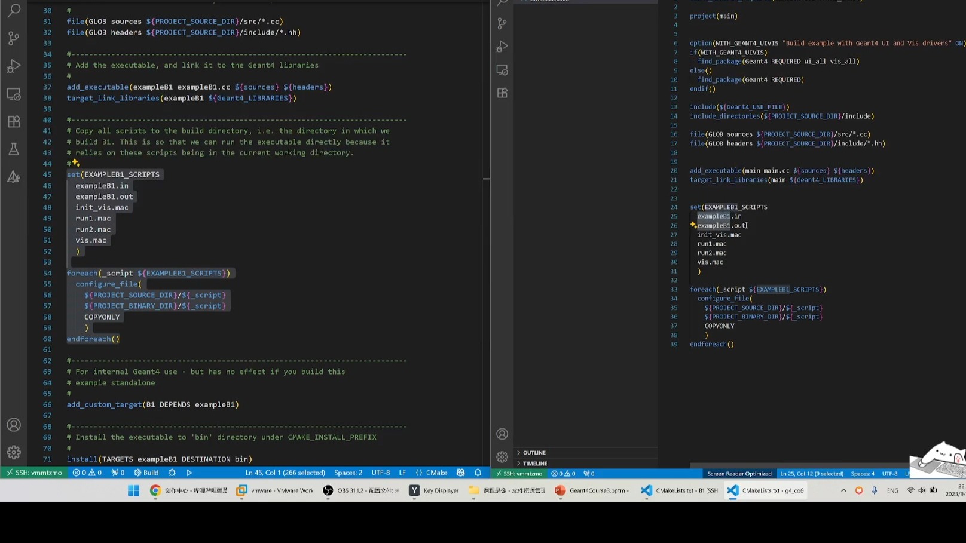The width and height of the screenshot is (966, 543).
Task: Toggle the Copilot status icon in status bar
Action: tap(460, 473)
